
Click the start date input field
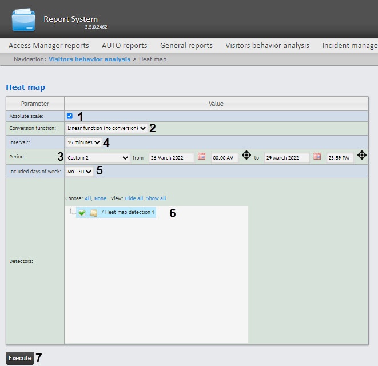click(x=171, y=157)
